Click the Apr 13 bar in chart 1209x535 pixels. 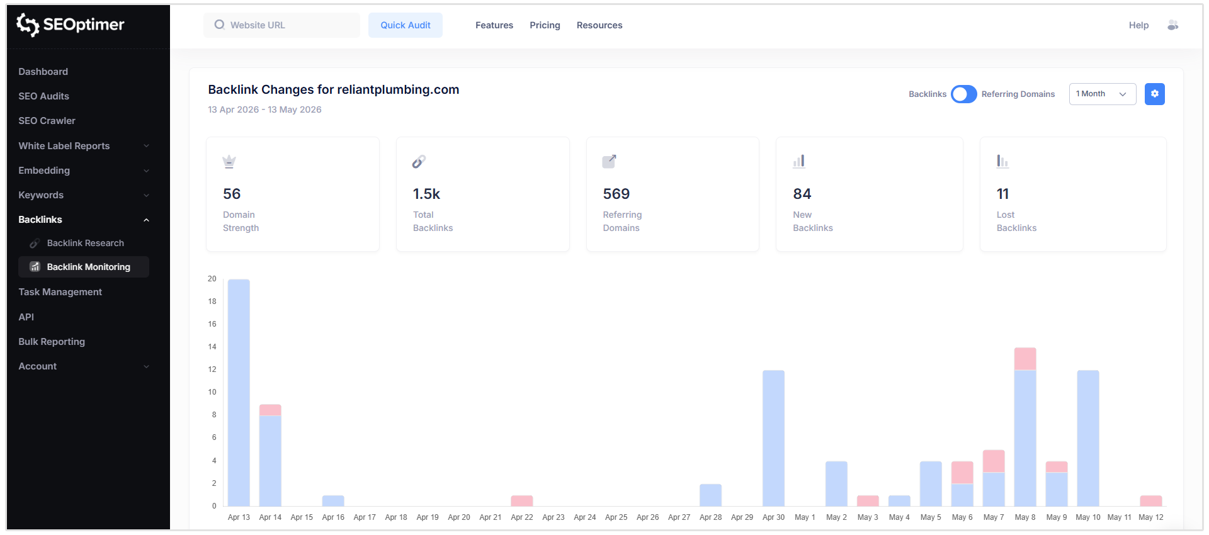[x=239, y=393]
